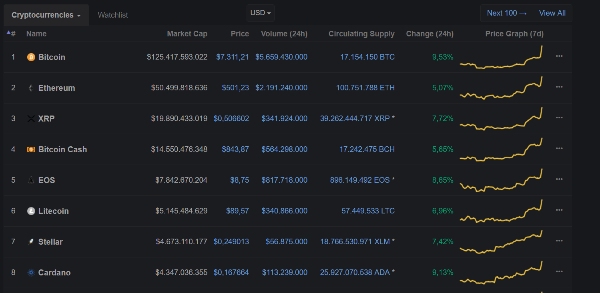Click the XRP logo icon
The width and height of the screenshot is (600, 293).
(x=31, y=119)
